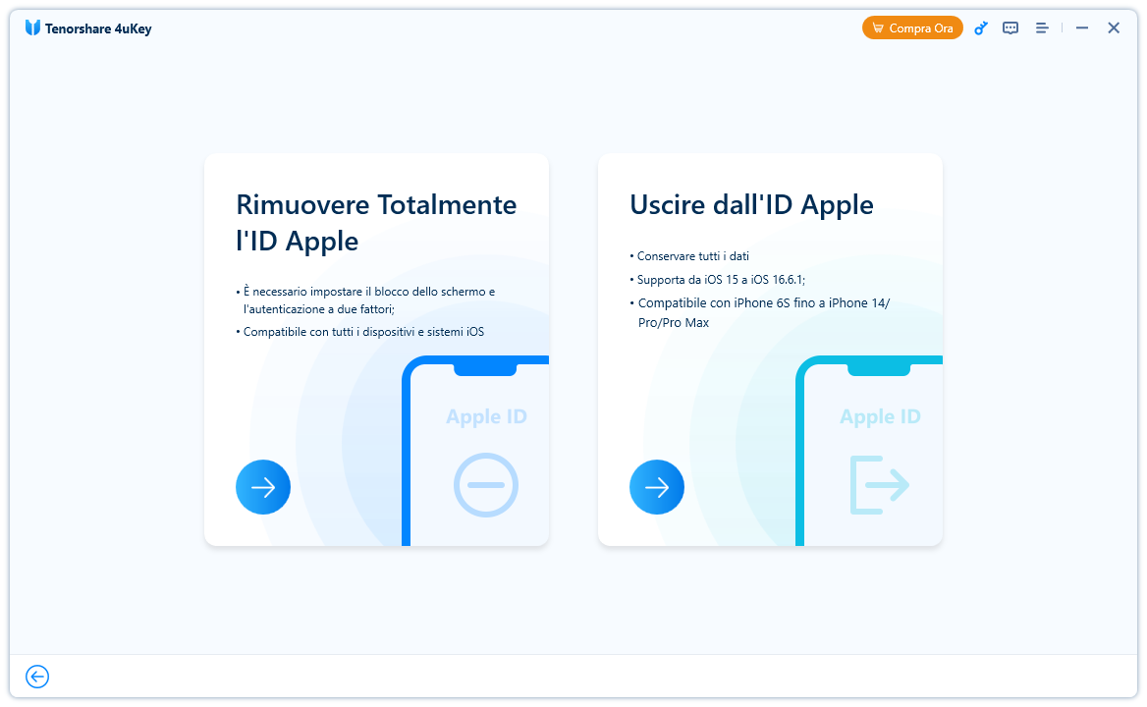The height and width of the screenshot is (707, 1147).
Task: Select the Rimuovere Totalmente l'ID Apple heading
Action: 376,222
